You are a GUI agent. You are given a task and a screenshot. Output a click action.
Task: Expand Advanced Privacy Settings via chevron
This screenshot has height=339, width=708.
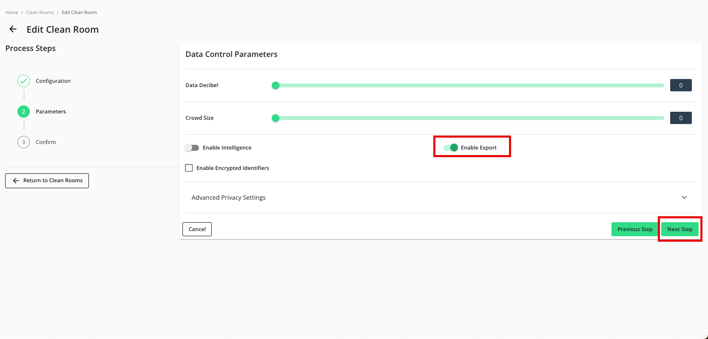point(684,198)
